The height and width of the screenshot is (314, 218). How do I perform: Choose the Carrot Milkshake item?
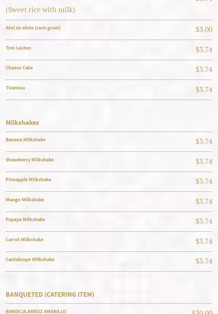(x=24, y=240)
